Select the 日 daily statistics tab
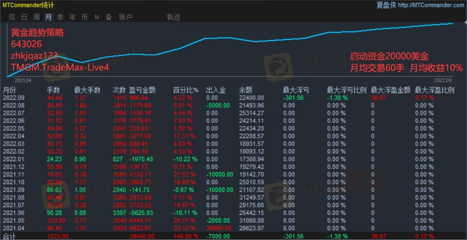The height and width of the screenshot is (240, 467). point(24,17)
